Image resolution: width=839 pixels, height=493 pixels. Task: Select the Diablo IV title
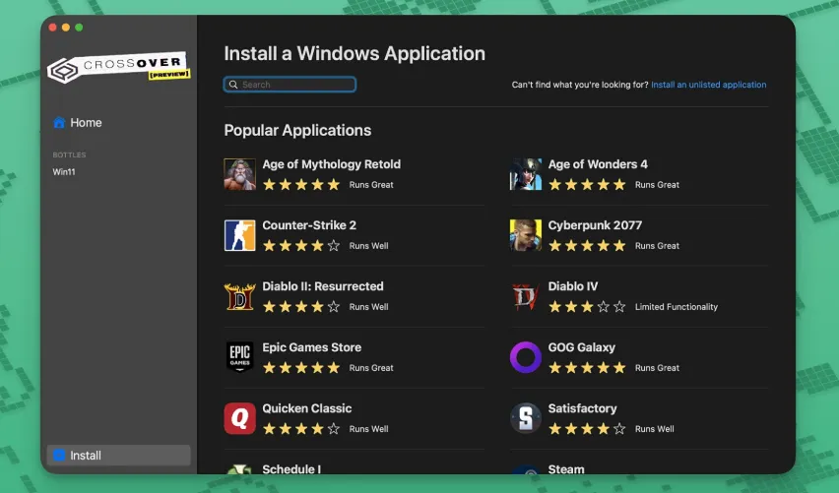coord(573,286)
